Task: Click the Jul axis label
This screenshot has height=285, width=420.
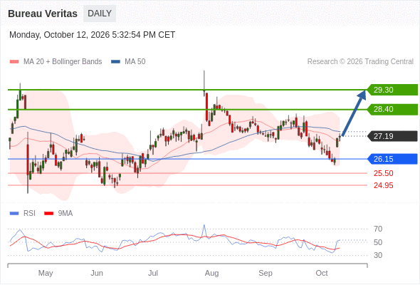Action: (x=153, y=273)
